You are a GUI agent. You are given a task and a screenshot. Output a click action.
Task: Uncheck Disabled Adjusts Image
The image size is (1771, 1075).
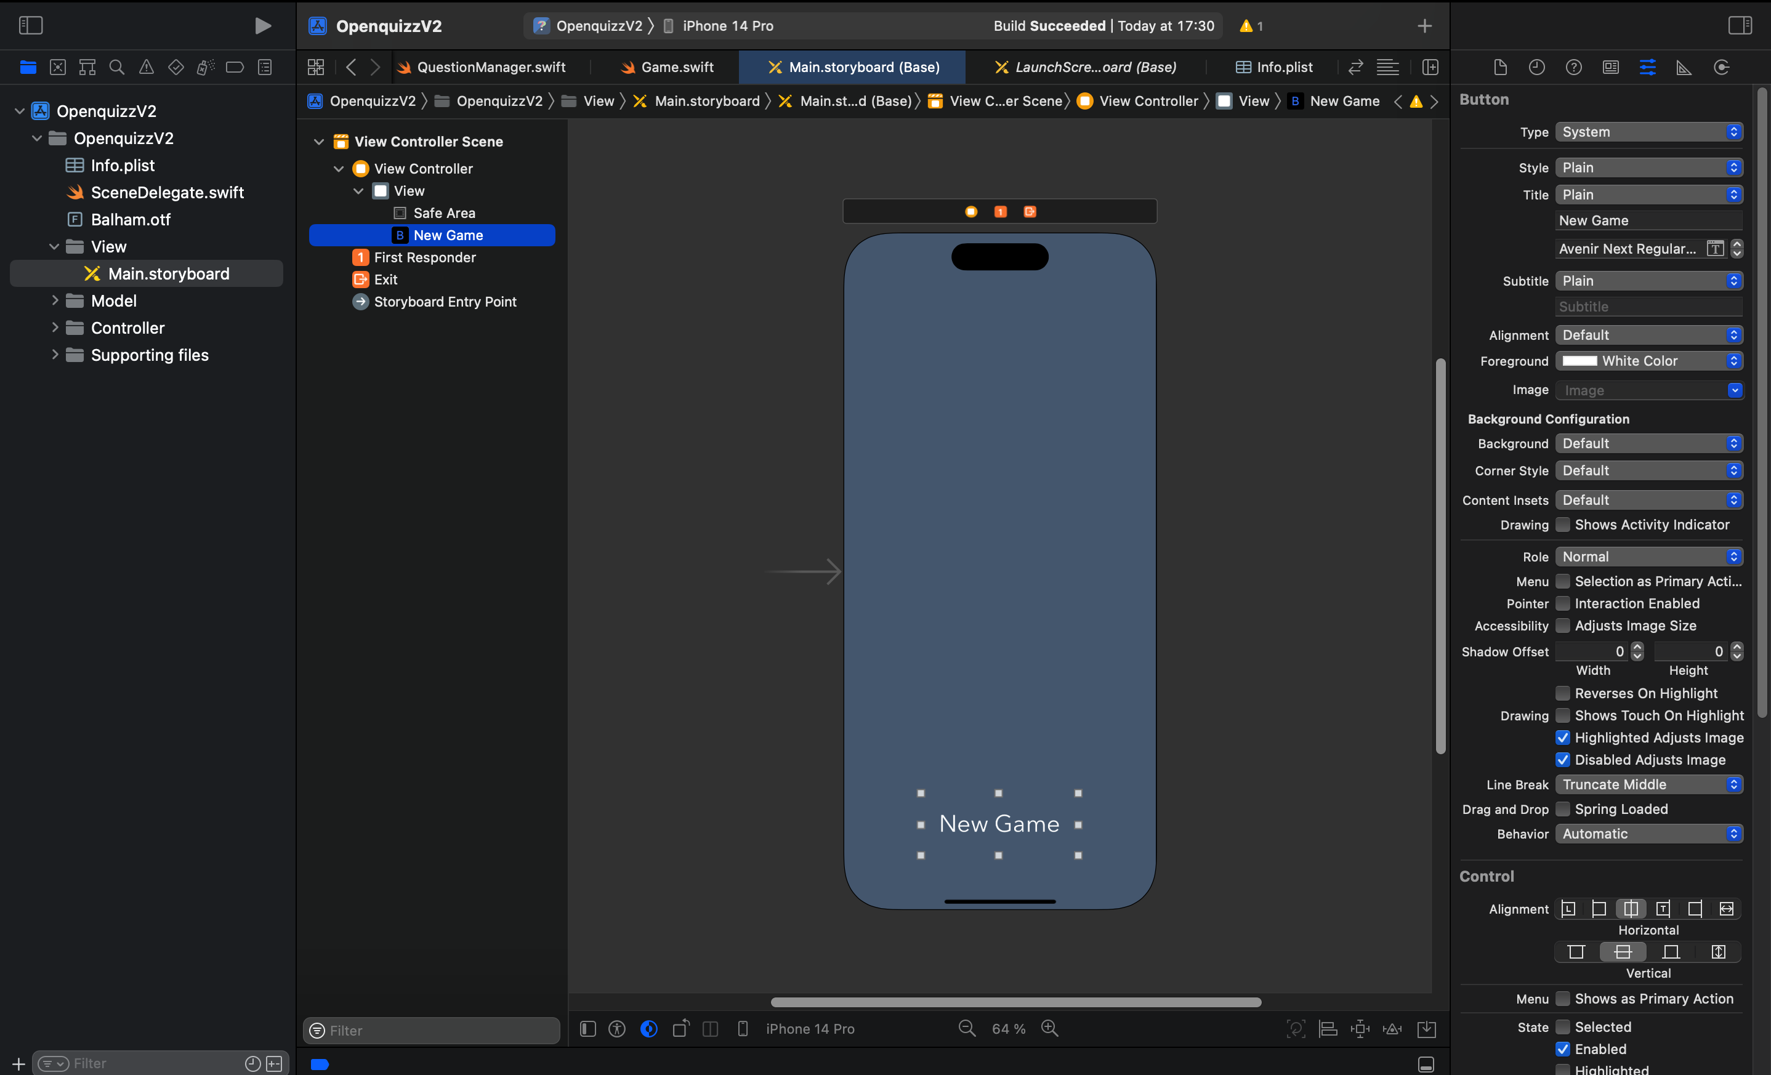[1563, 760]
